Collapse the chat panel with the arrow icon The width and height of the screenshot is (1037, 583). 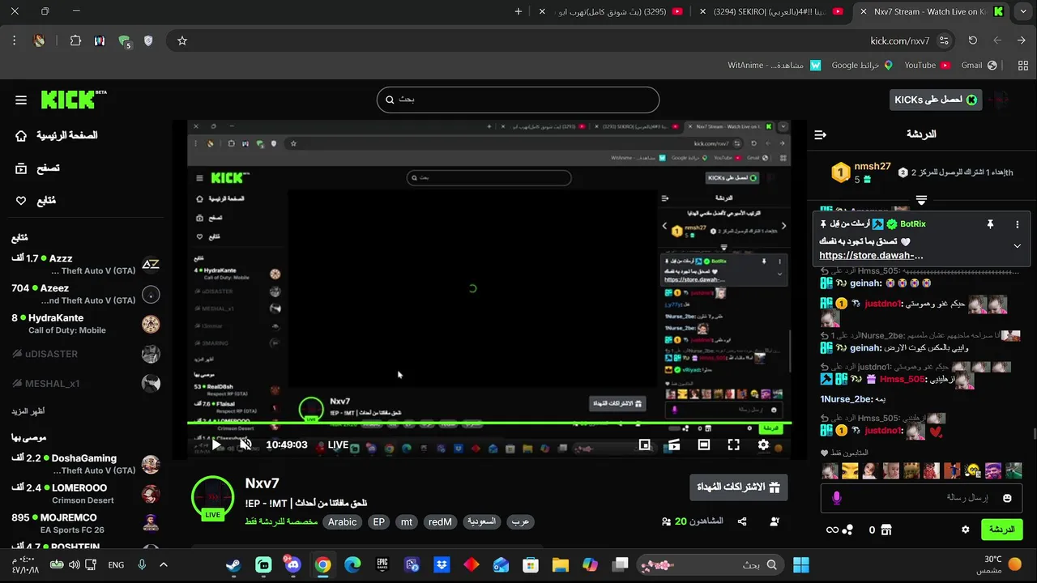(820, 134)
